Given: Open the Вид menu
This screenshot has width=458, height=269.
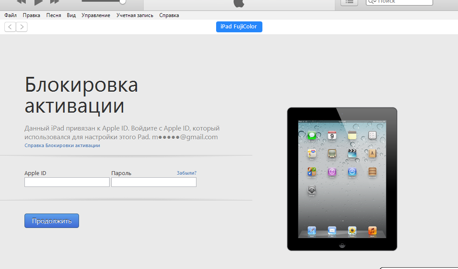Looking at the screenshot, I should pyautogui.click(x=71, y=15).
